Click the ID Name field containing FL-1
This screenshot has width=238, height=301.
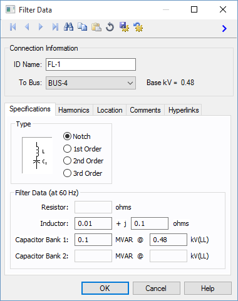tap(91, 64)
